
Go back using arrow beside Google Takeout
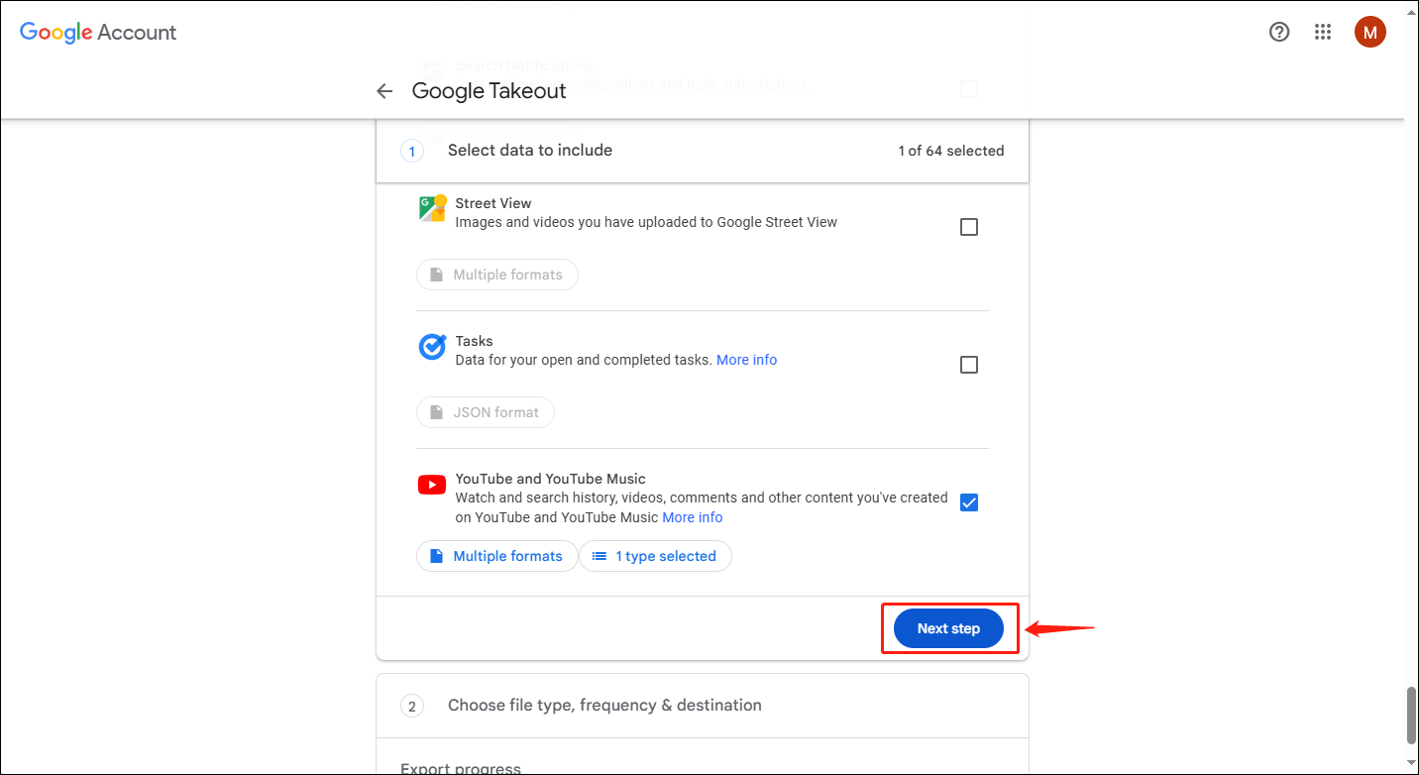tap(384, 91)
